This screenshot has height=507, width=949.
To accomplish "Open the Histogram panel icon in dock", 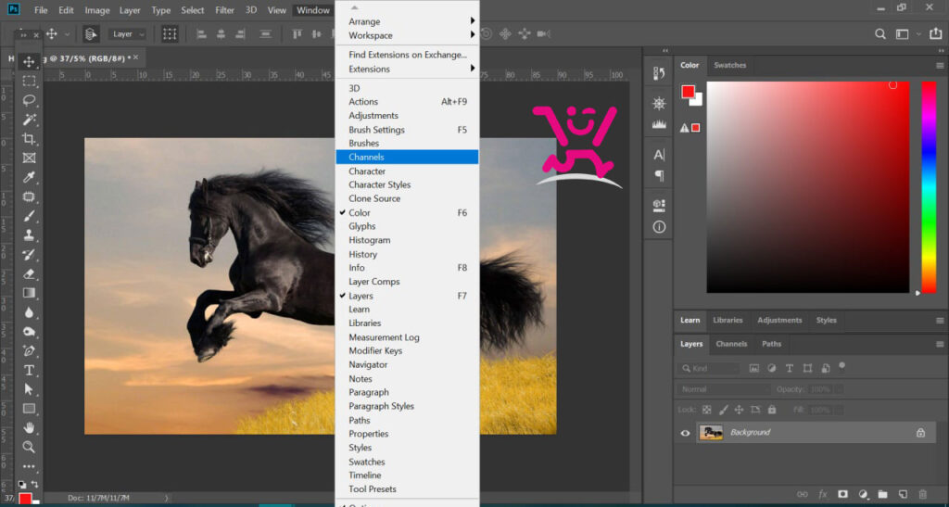I will (659, 124).
